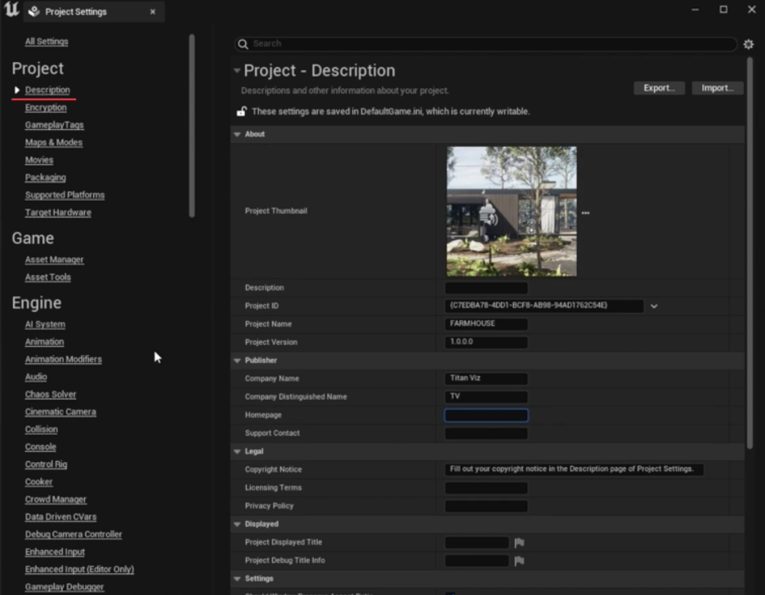
Task: Open Debug Camera Controller settings
Action: coord(74,535)
